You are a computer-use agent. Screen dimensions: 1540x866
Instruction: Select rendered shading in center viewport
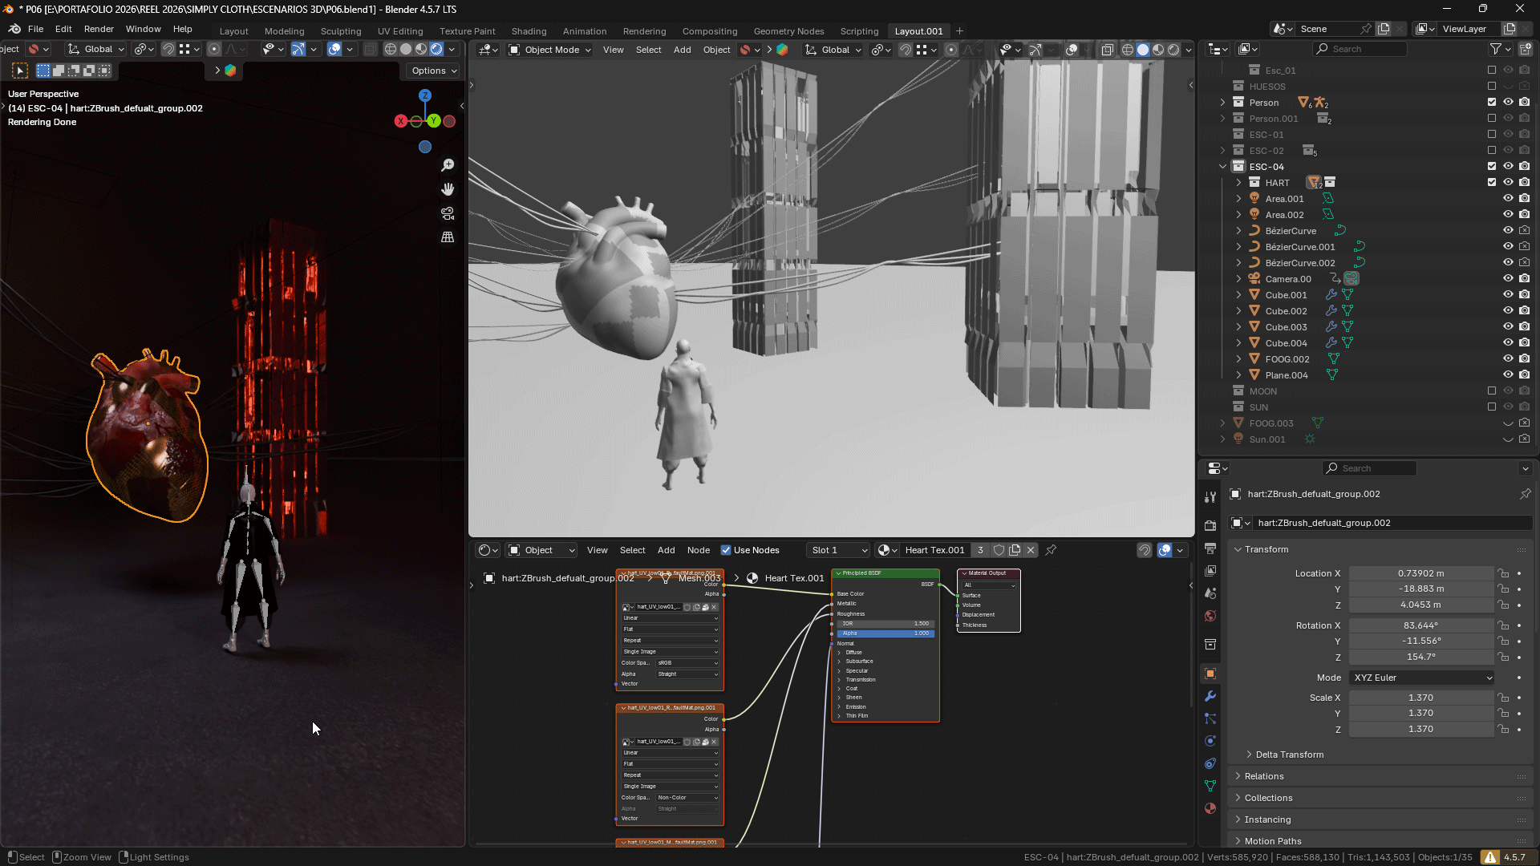[x=1173, y=50]
